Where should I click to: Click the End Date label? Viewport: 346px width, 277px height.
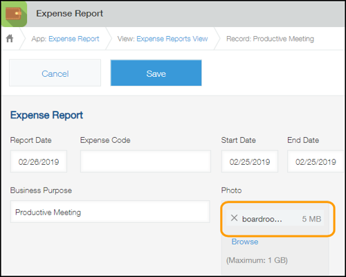pos(303,140)
